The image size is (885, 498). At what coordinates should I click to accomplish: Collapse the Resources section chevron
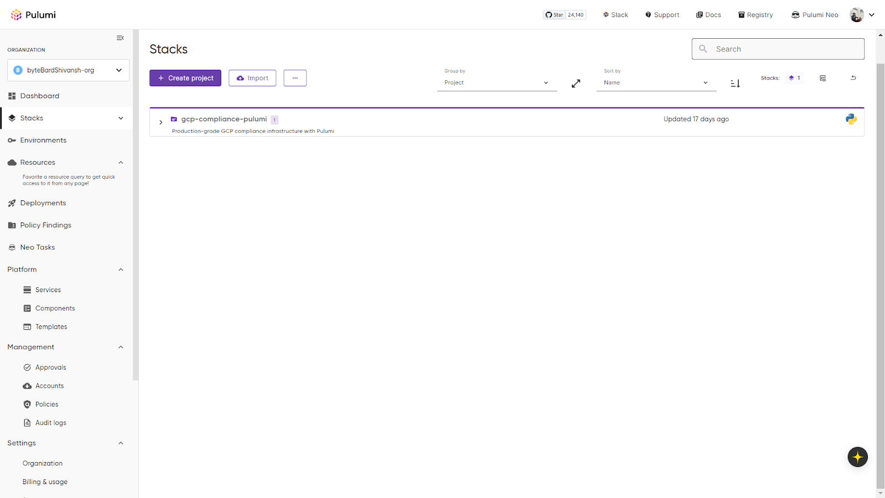121,162
